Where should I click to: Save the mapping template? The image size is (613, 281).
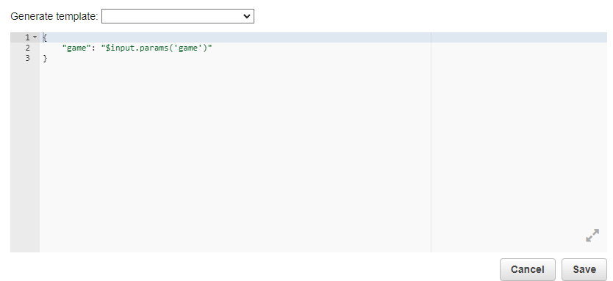(584, 269)
